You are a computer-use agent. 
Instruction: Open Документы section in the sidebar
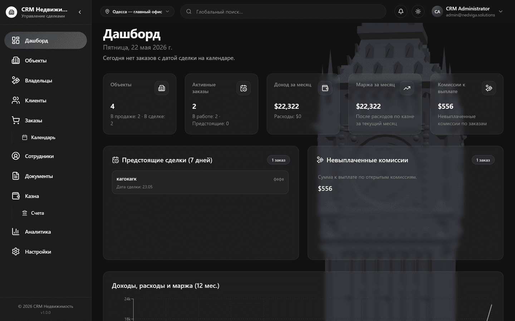(x=45, y=176)
